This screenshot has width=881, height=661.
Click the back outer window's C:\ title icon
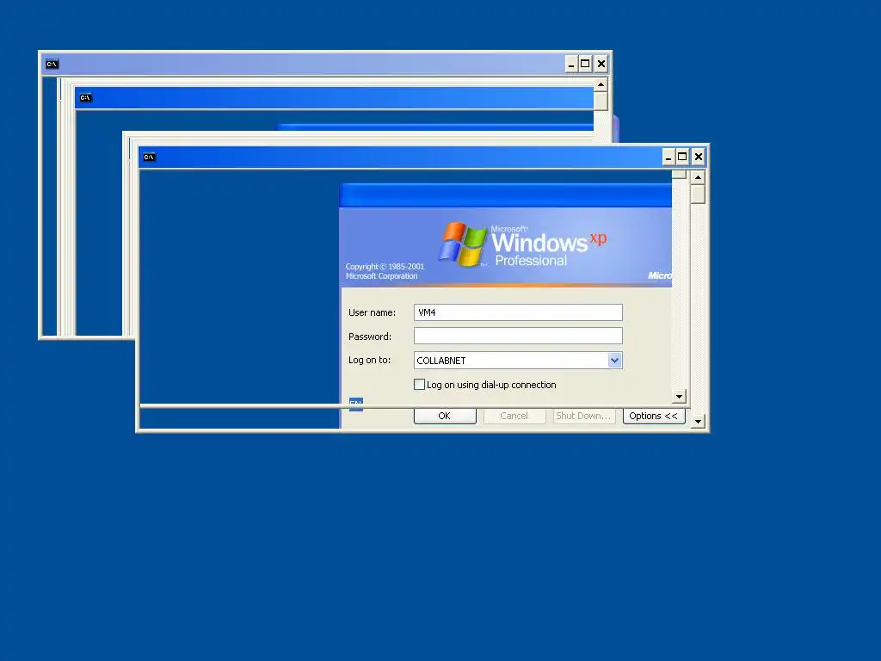click(52, 64)
